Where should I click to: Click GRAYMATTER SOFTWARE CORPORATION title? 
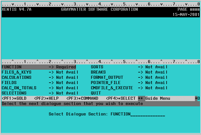99,9
